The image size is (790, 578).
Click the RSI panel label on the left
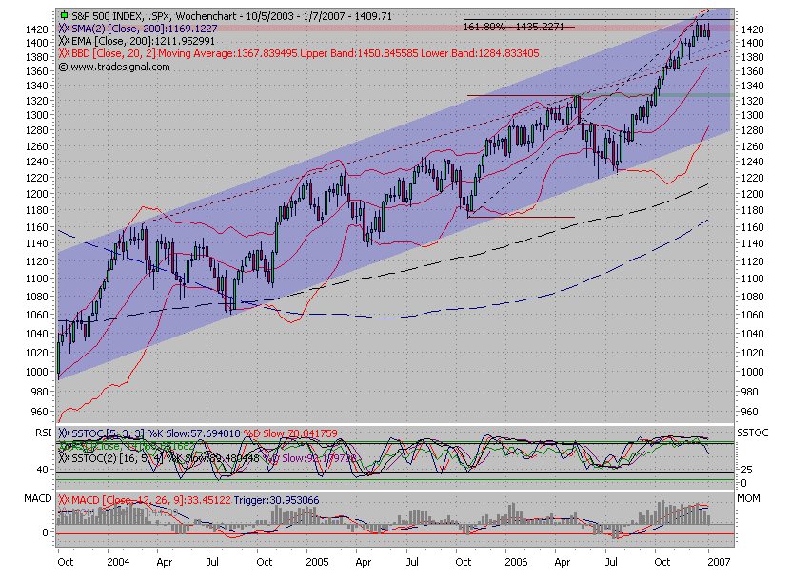44,433
